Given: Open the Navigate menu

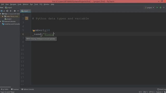Looking at the screenshot, I should click(13, 4).
